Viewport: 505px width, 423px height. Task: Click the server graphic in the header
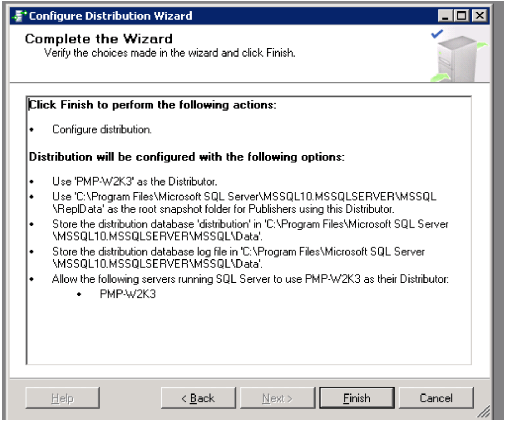(457, 58)
